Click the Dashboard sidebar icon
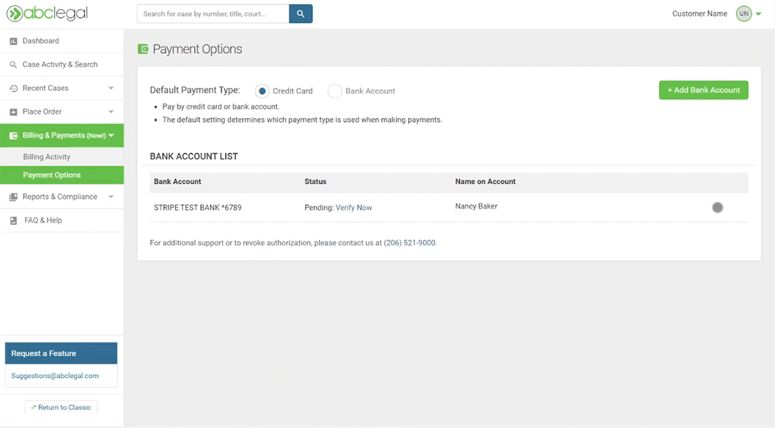This screenshot has width=775, height=428. [x=13, y=41]
